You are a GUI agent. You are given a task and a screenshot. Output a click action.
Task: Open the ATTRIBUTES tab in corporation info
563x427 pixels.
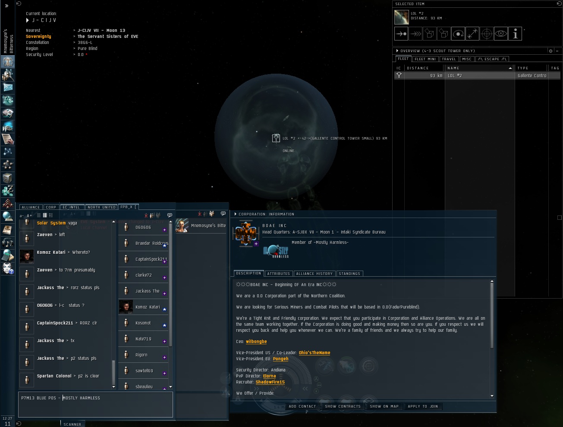pos(278,274)
